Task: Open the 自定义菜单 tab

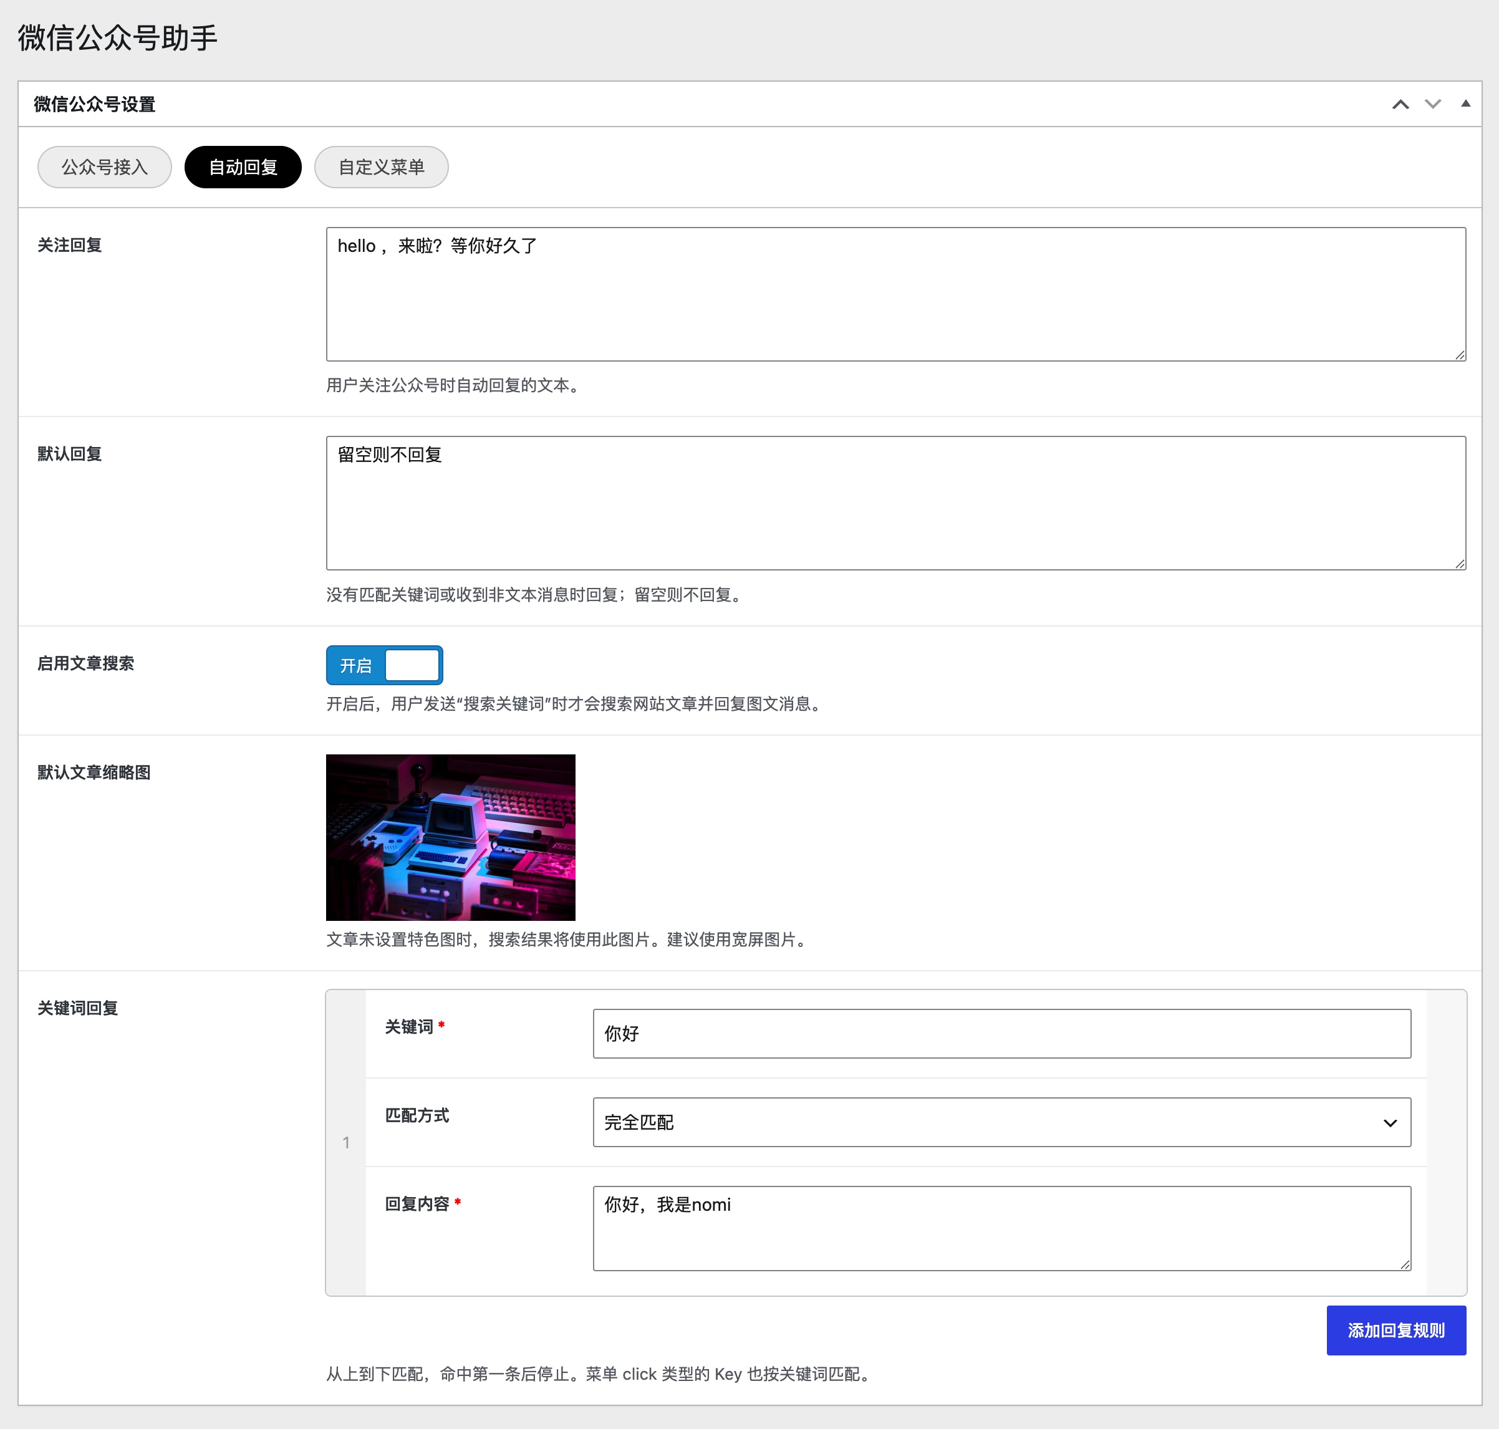Action: pyautogui.click(x=381, y=167)
